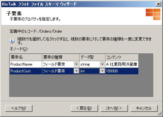Click the 要素名 column header

26,57
